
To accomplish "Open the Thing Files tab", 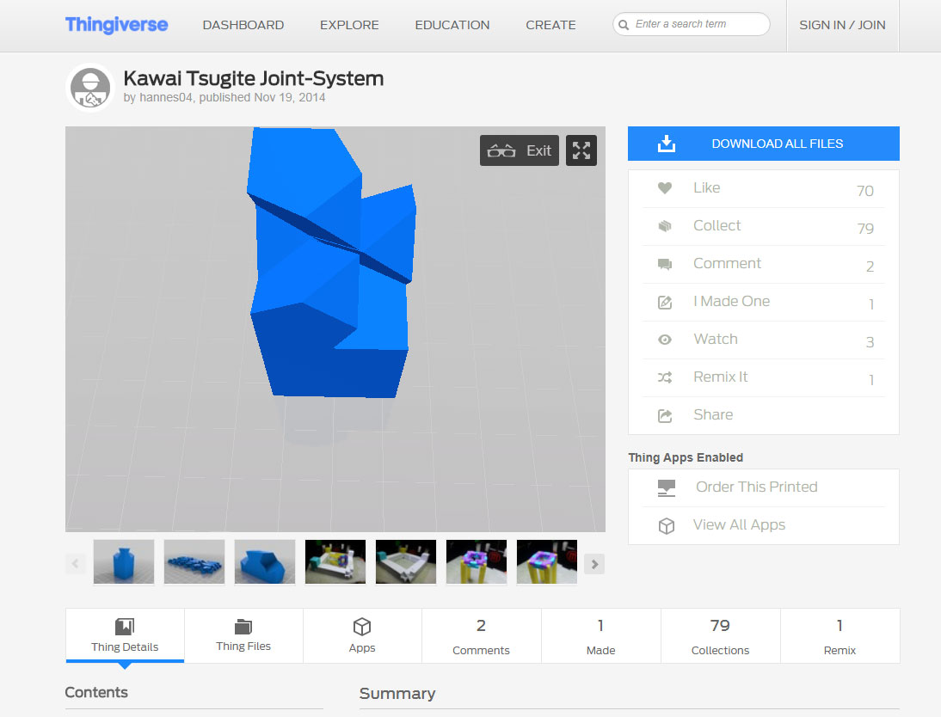I will 243,636.
